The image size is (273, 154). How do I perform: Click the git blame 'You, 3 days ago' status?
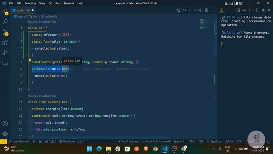coord(128,142)
